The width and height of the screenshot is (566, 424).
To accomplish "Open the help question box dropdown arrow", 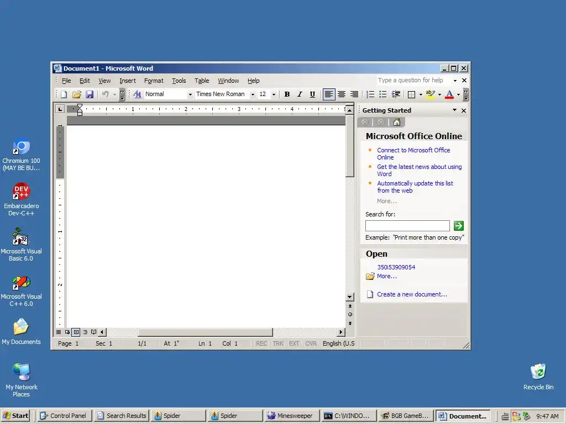I will 455,81.
